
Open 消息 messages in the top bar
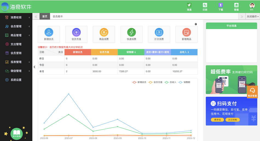pos(189,7)
